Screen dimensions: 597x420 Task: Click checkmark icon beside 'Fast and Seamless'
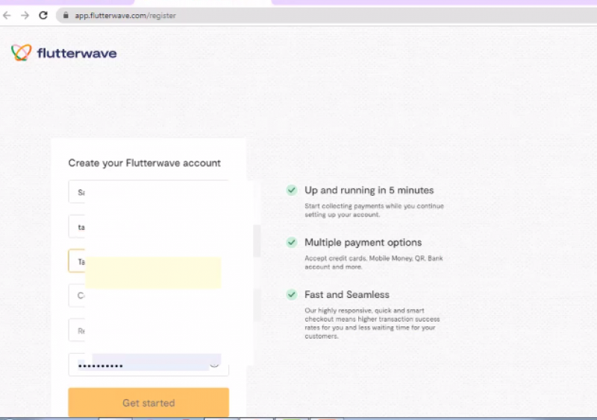pos(292,295)
